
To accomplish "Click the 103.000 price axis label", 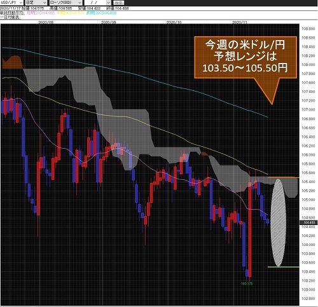I will [x=308, y=289].
